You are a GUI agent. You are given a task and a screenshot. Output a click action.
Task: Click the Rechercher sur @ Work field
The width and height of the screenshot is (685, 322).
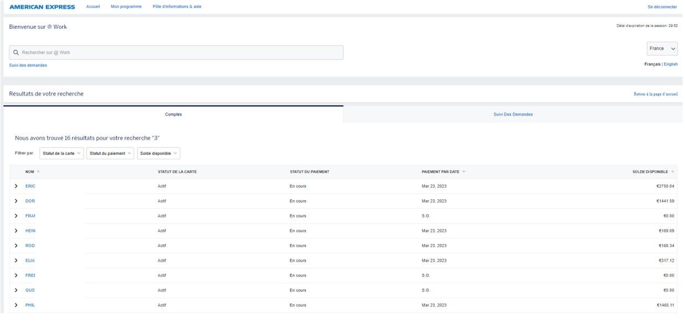point(177,53)
